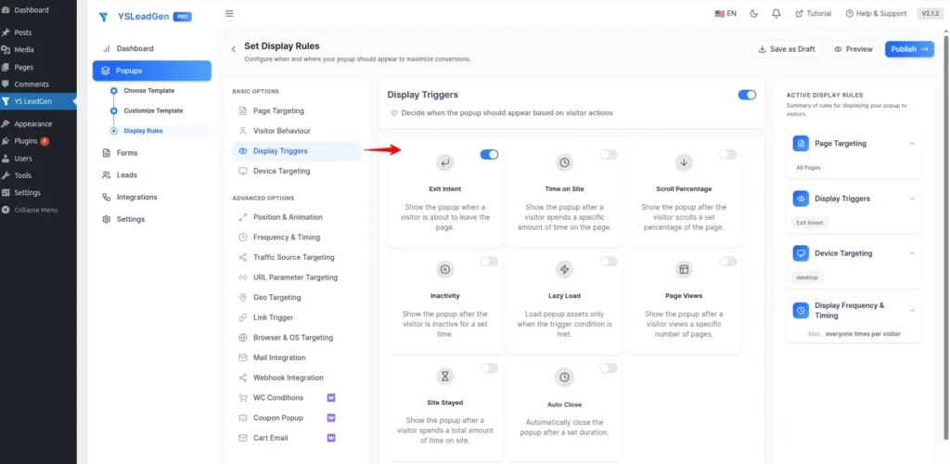The image size is (950, 464).
Task: Click Save as Draft button
Action: click(786, 49)
